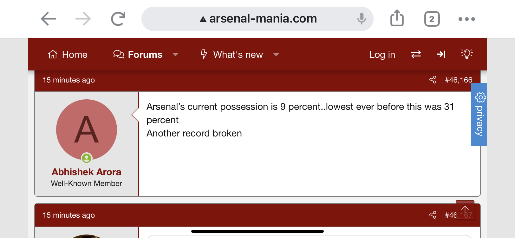
Task: Expand the Forums dropdown arrow
Action: pos(175,55)
